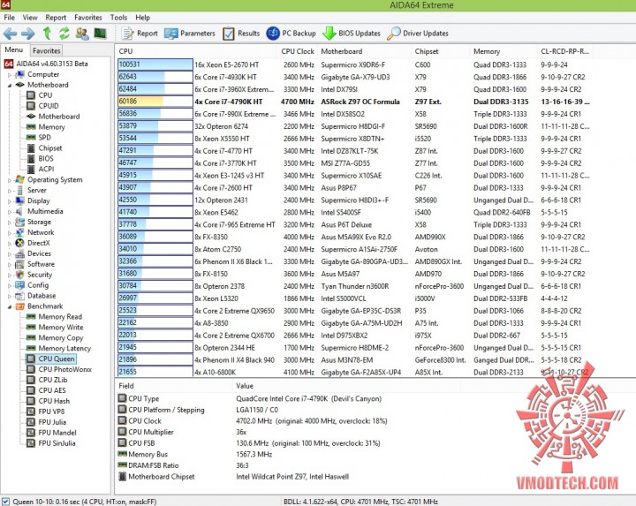Check for Driver Updates

418,34
